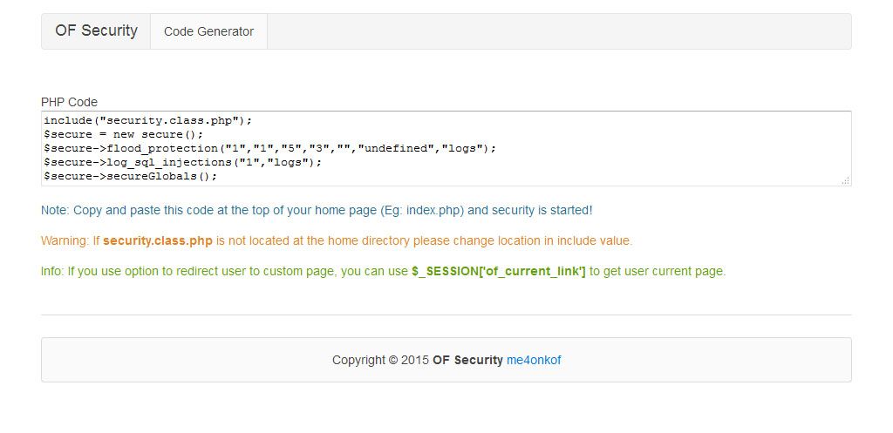Click 'Copyright © 2015' footer text
This screenshot has height=433, width=893.
[x=380, y=360]
